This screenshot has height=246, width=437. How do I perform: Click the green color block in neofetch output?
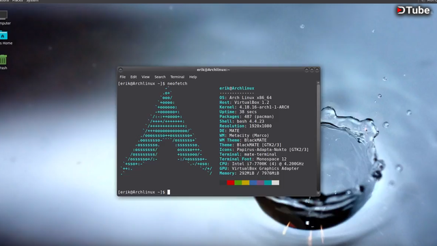pyautogui.click(x=238, y=182)
